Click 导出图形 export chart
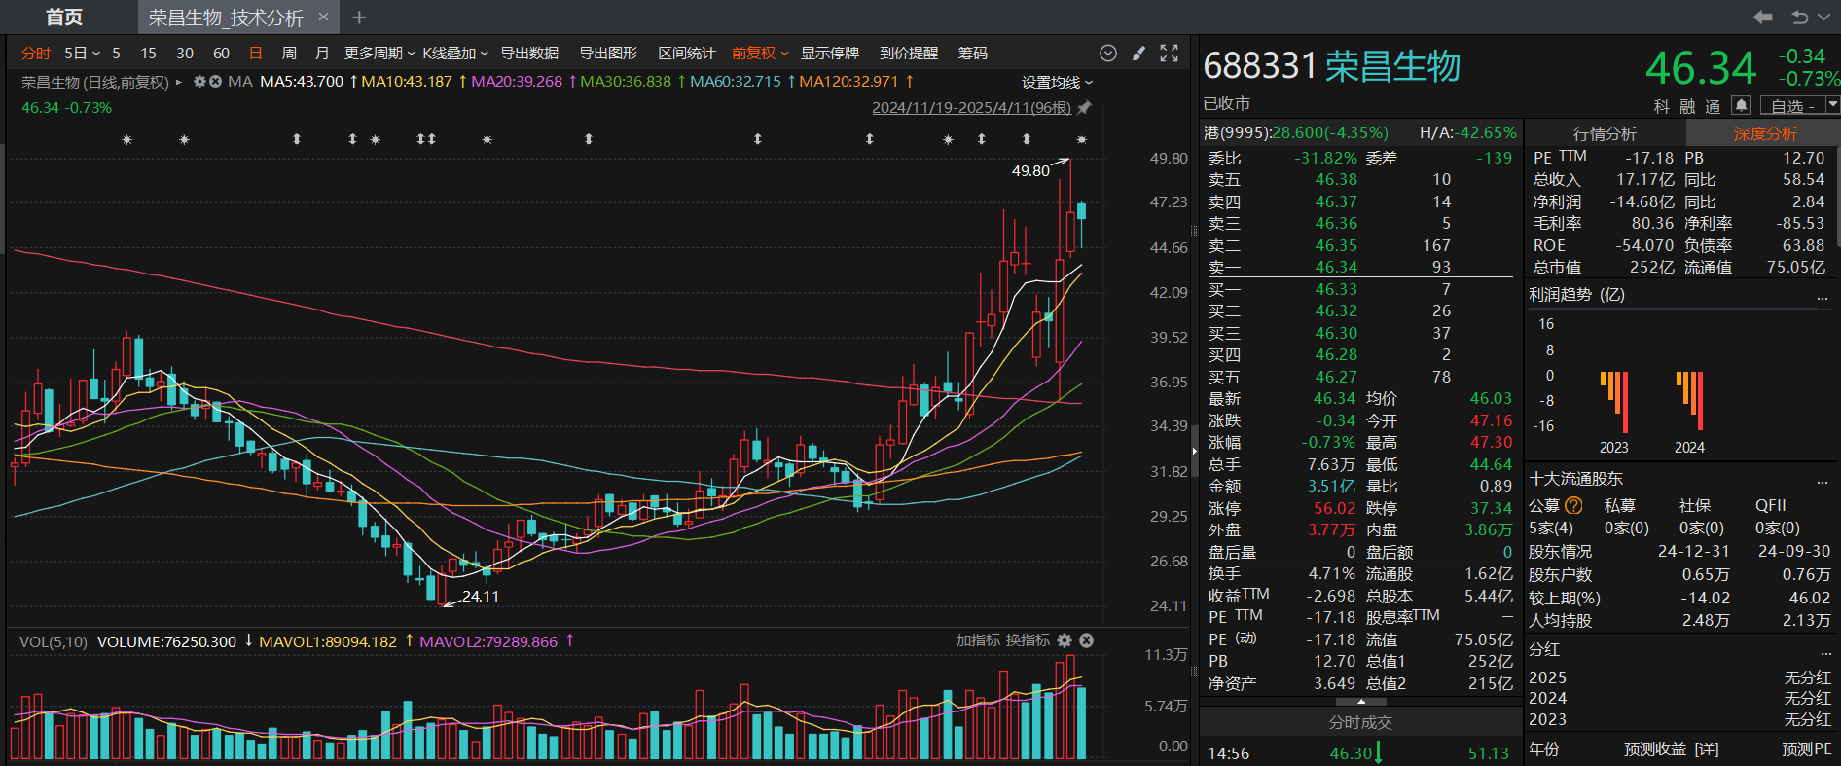The width and height of the screenshot is (1841, 766). tap(608, 53)
